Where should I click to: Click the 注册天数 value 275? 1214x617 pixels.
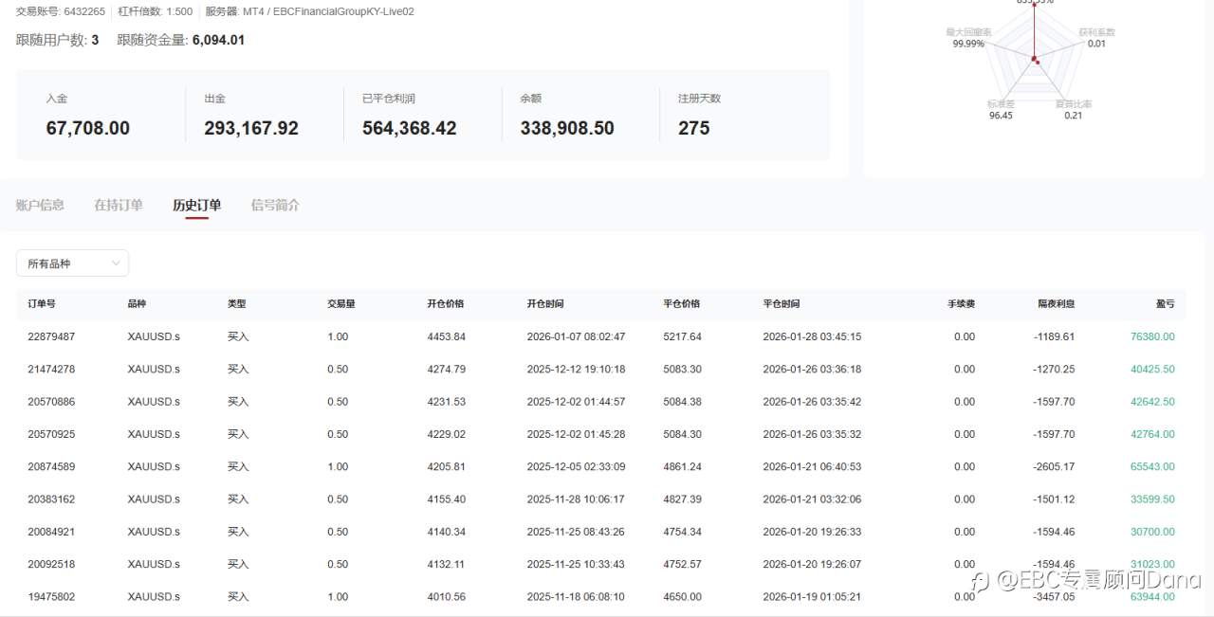[693, 128]
